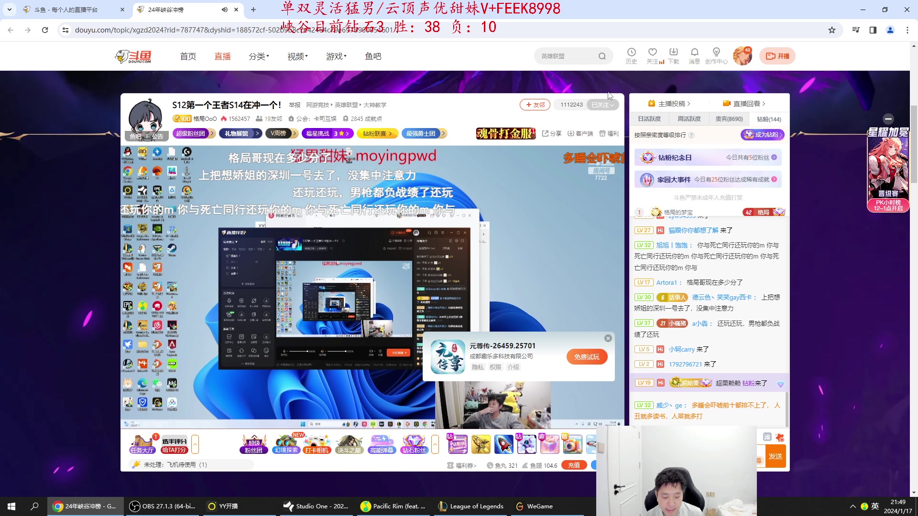The width and height of the screenshot is (918, 516).
Task: Go to 首页 home menu
Action: [188, 56]
